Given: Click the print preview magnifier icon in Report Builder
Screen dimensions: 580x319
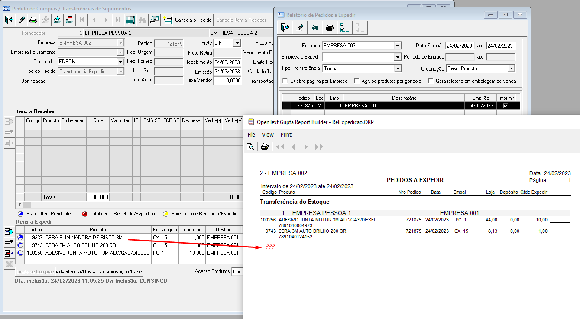Looking at the screenshot, I should point(250,146).
